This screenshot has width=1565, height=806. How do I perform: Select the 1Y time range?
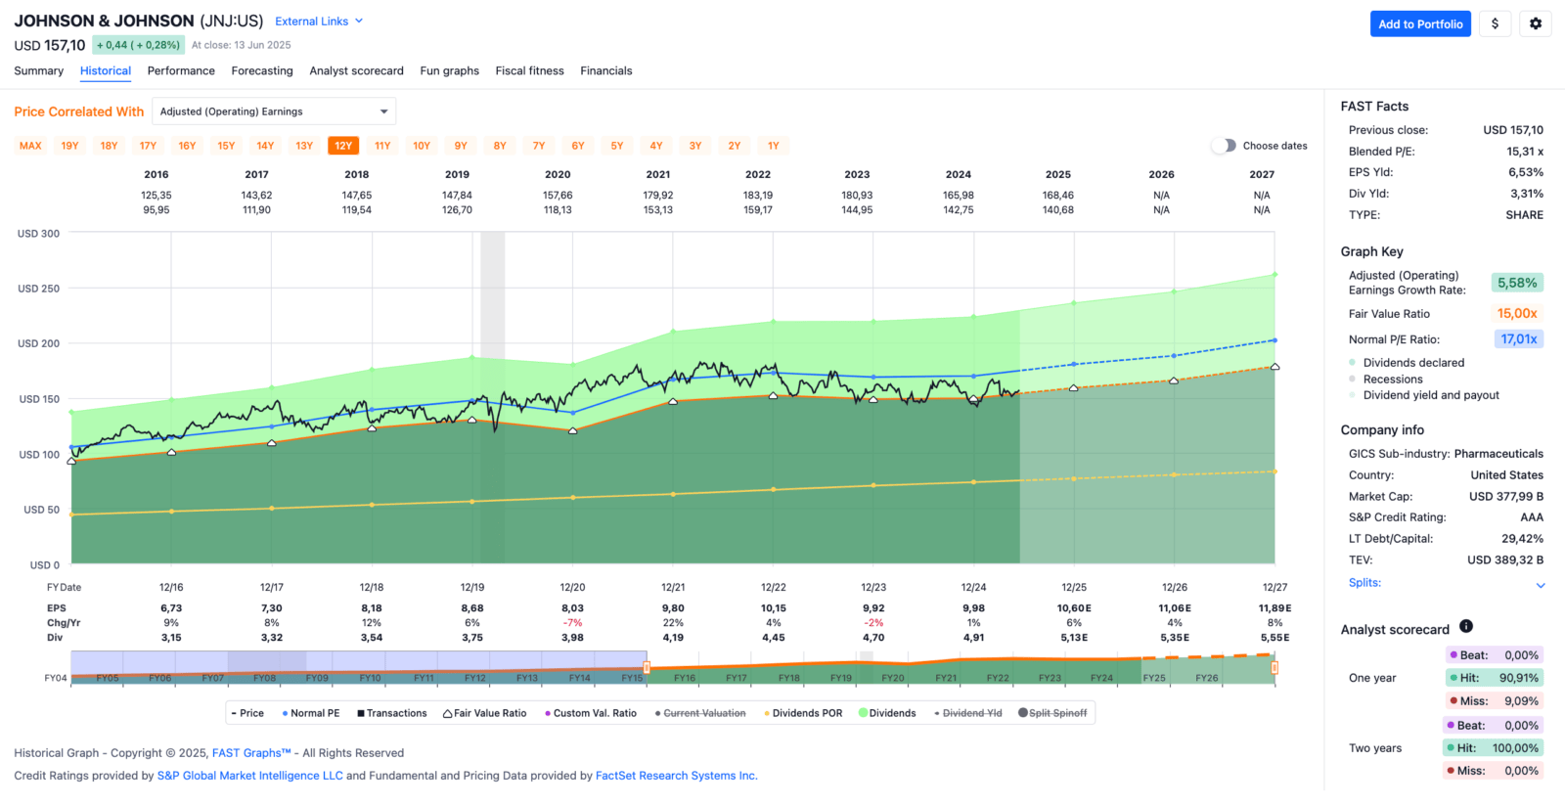pyautogui.click(x=774, y=146)
